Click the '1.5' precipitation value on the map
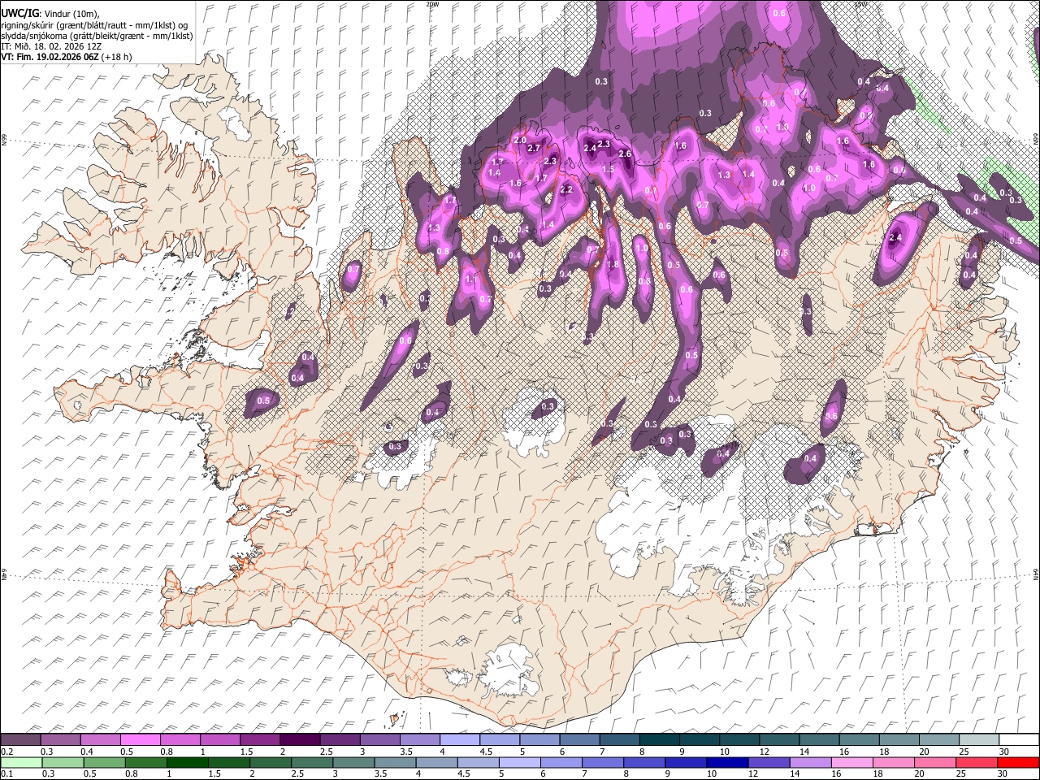The image size is (1040, 780). tap(608, 170)
